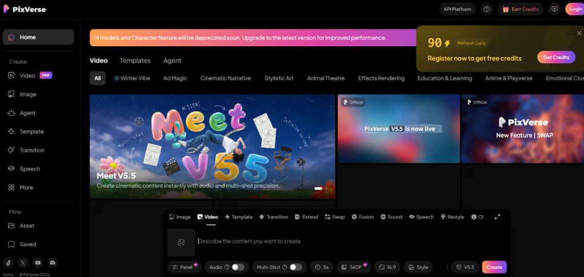Viewport: 584px width, 277px height.
Task: Switch to the Templates tab
Action: coord(135,60)
